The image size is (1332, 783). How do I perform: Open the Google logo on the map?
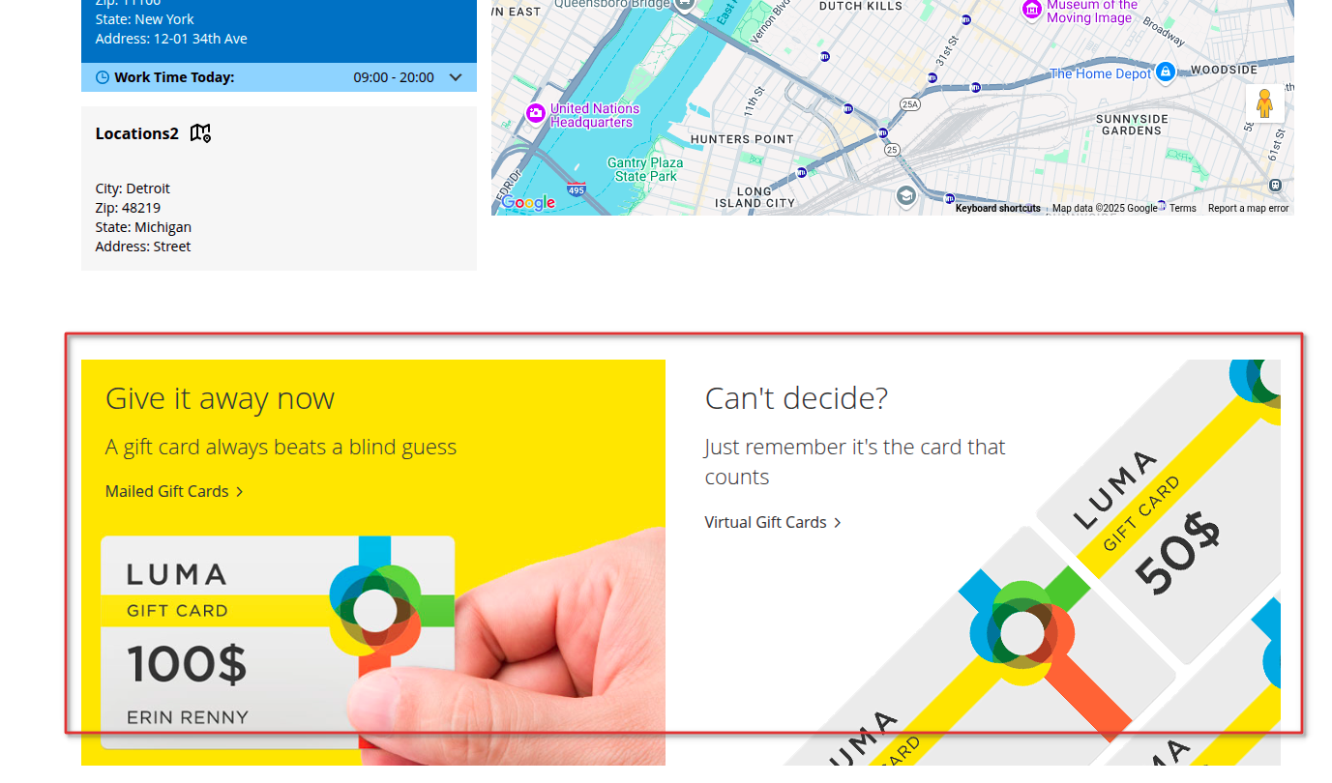tap(528, 203)
